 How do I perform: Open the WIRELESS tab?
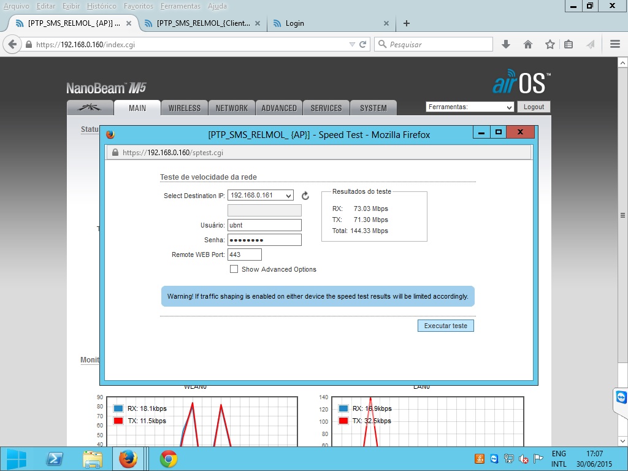pos(184,108)
